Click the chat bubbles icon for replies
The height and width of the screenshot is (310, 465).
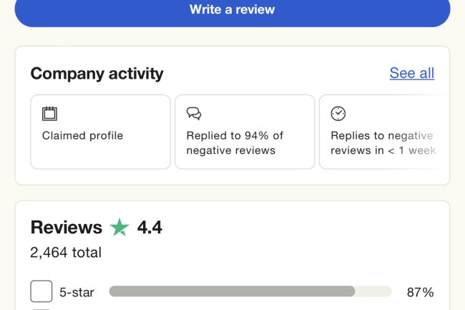pyautogui.click(x=194, y=113)
